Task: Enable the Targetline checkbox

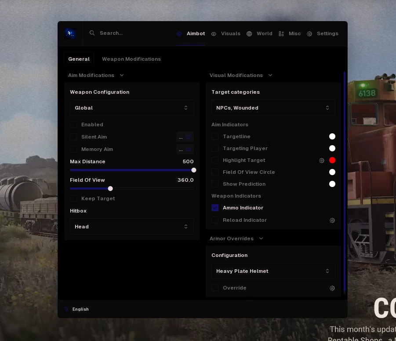Action: pos(215,136)
